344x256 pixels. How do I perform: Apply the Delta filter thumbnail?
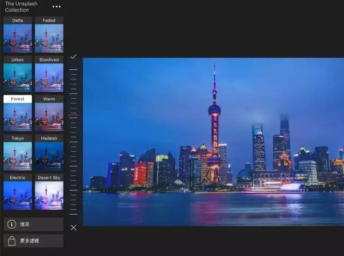[x=18, y=34]
